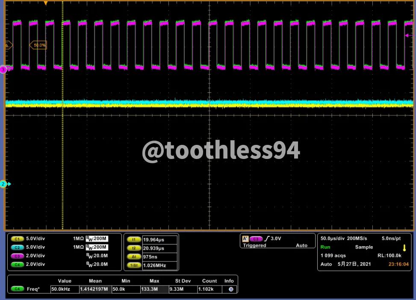Click the t2 value 20.939µs
The image size is (416, 300).
(x=160, y=248)
